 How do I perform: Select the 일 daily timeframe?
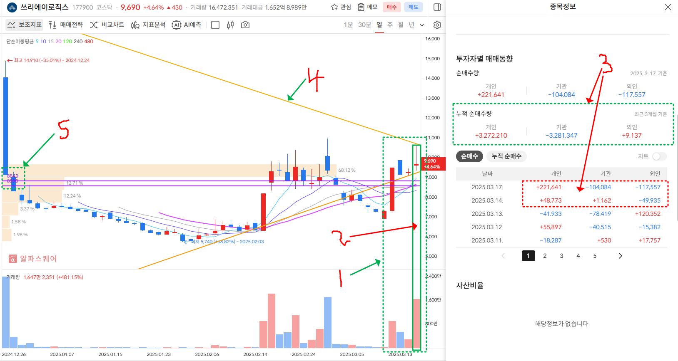379,25
